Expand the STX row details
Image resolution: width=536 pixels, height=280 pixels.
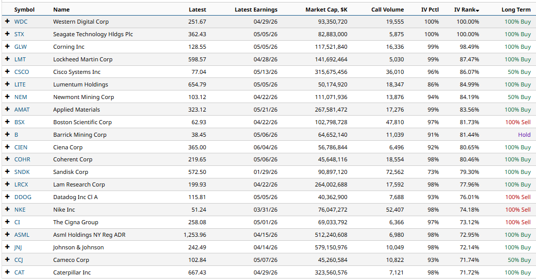tap(8, 34)
